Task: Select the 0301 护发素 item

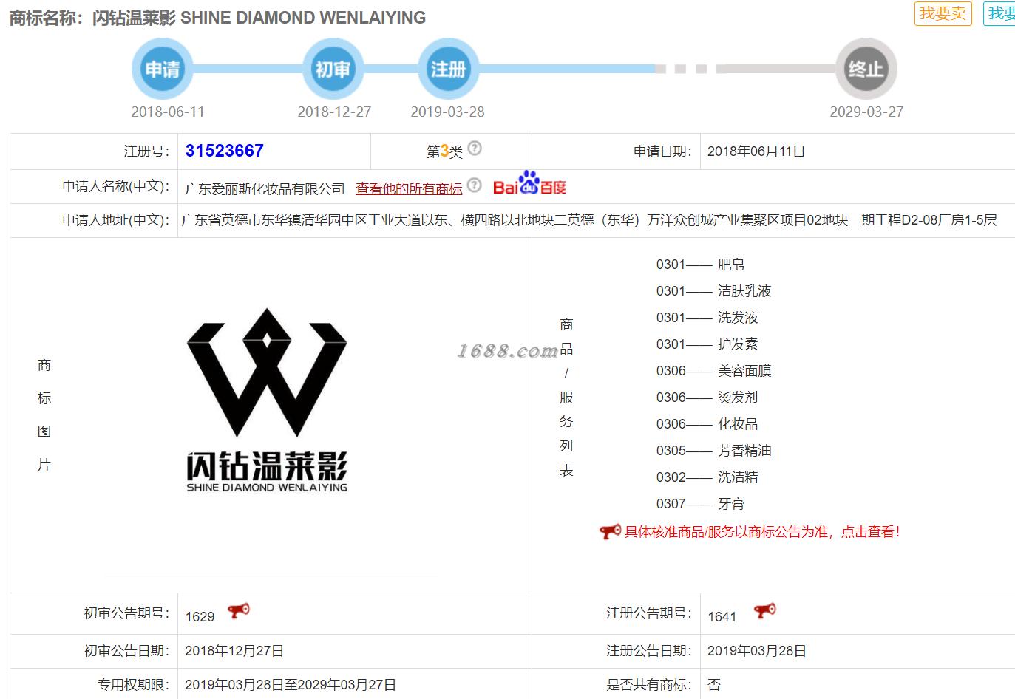Action: [707, 344]
